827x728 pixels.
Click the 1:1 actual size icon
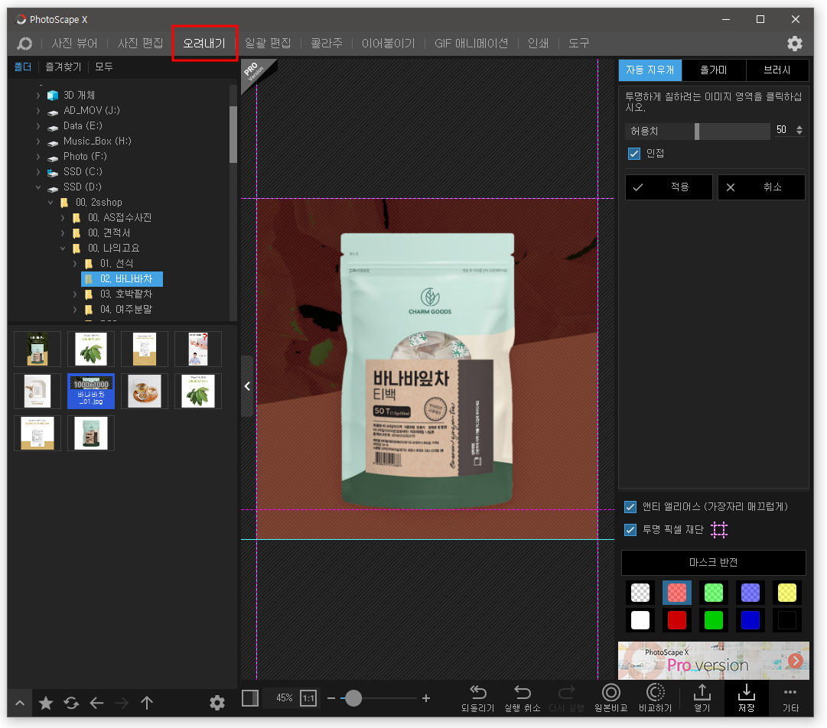click(x=308, y=698)
